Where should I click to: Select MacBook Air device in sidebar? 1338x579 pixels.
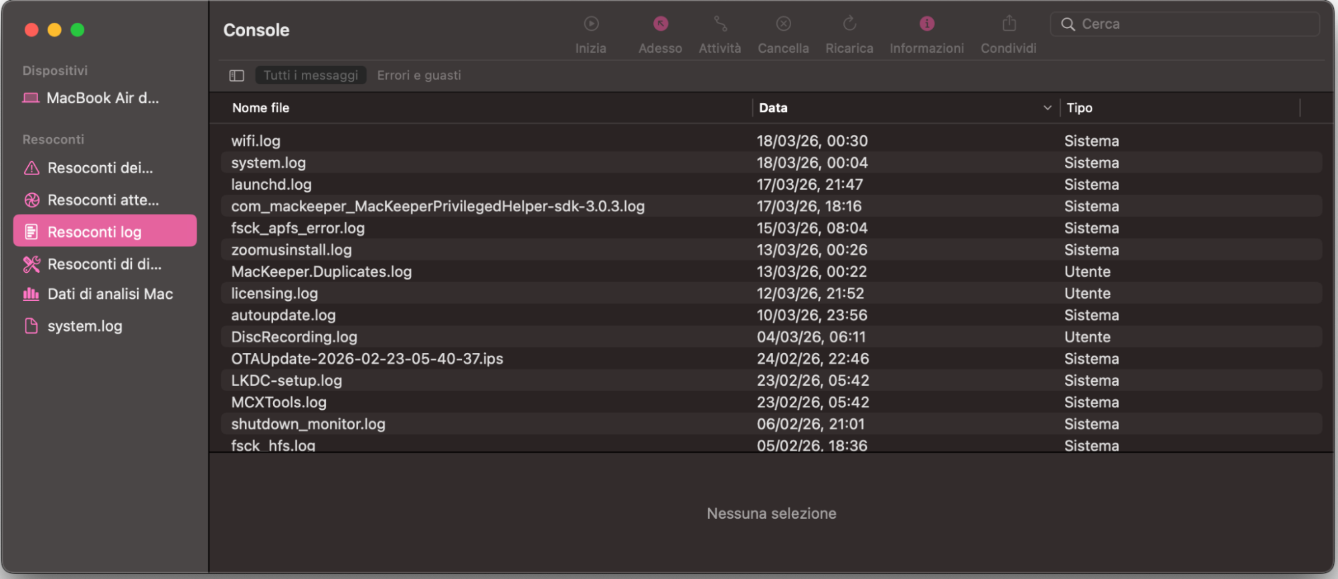[105, 98]
